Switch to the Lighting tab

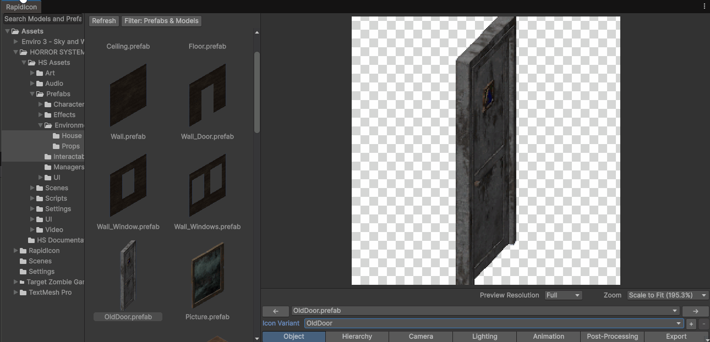pyautogui.click(x=485, y=337)
